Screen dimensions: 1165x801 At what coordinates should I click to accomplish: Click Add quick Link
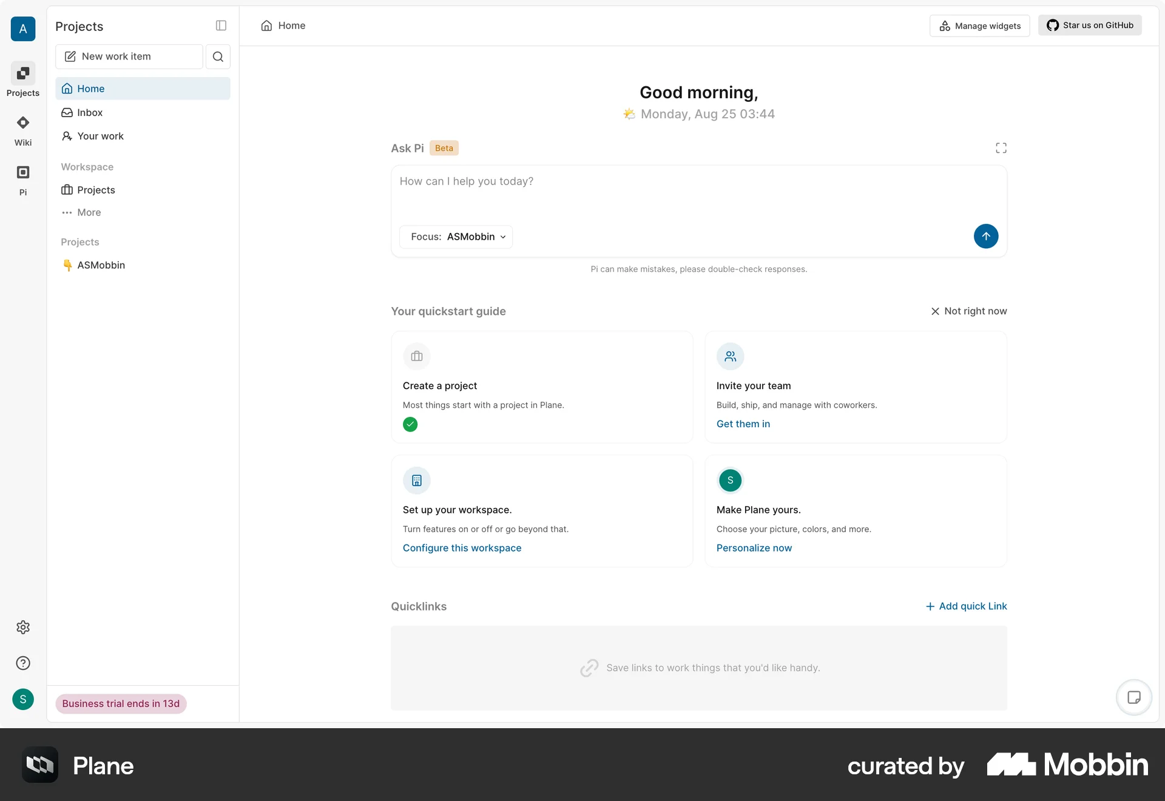point(966,606)
